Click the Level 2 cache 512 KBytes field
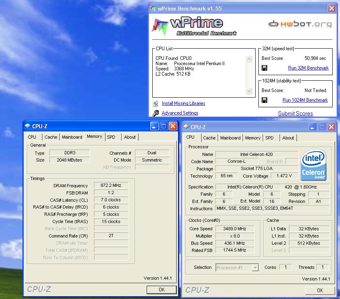 [x=309, y=243]
